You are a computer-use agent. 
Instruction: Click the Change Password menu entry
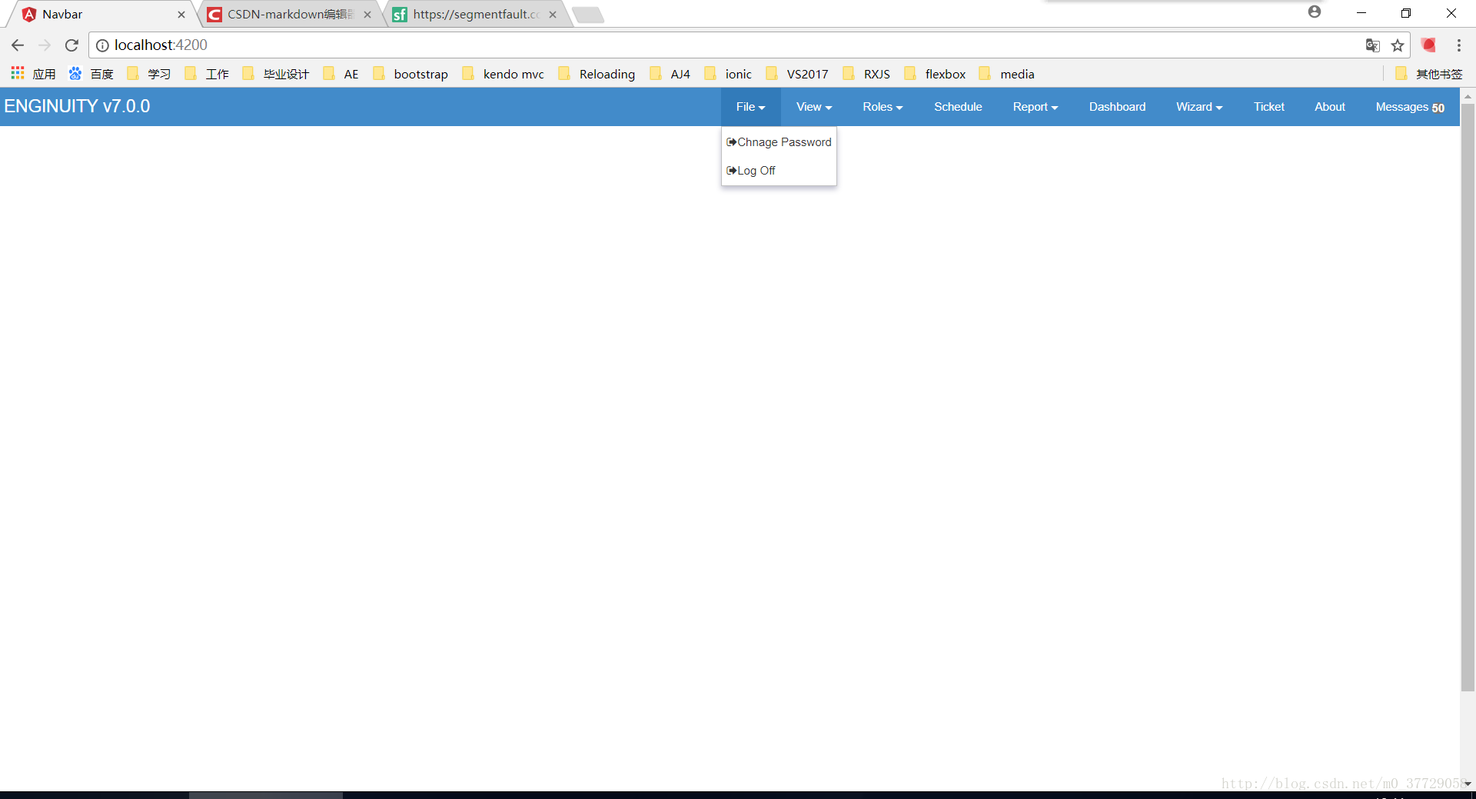tap(779, 142)
